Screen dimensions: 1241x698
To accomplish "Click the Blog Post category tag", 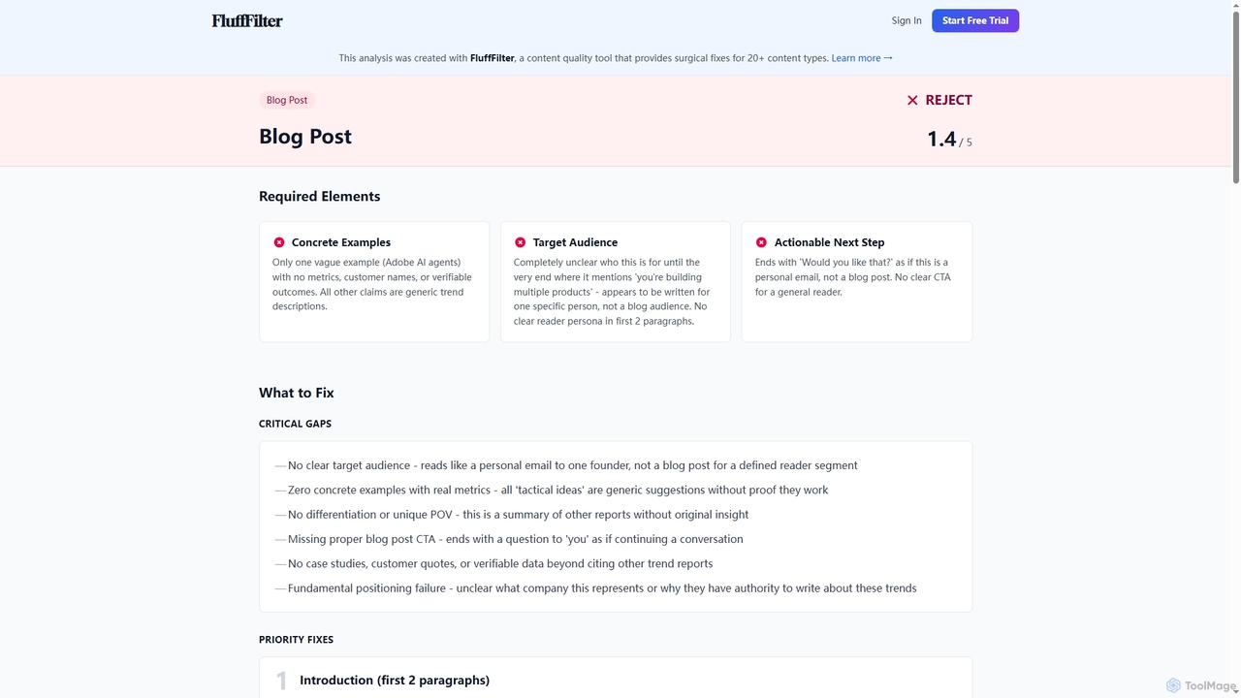I will pos(287,100).
